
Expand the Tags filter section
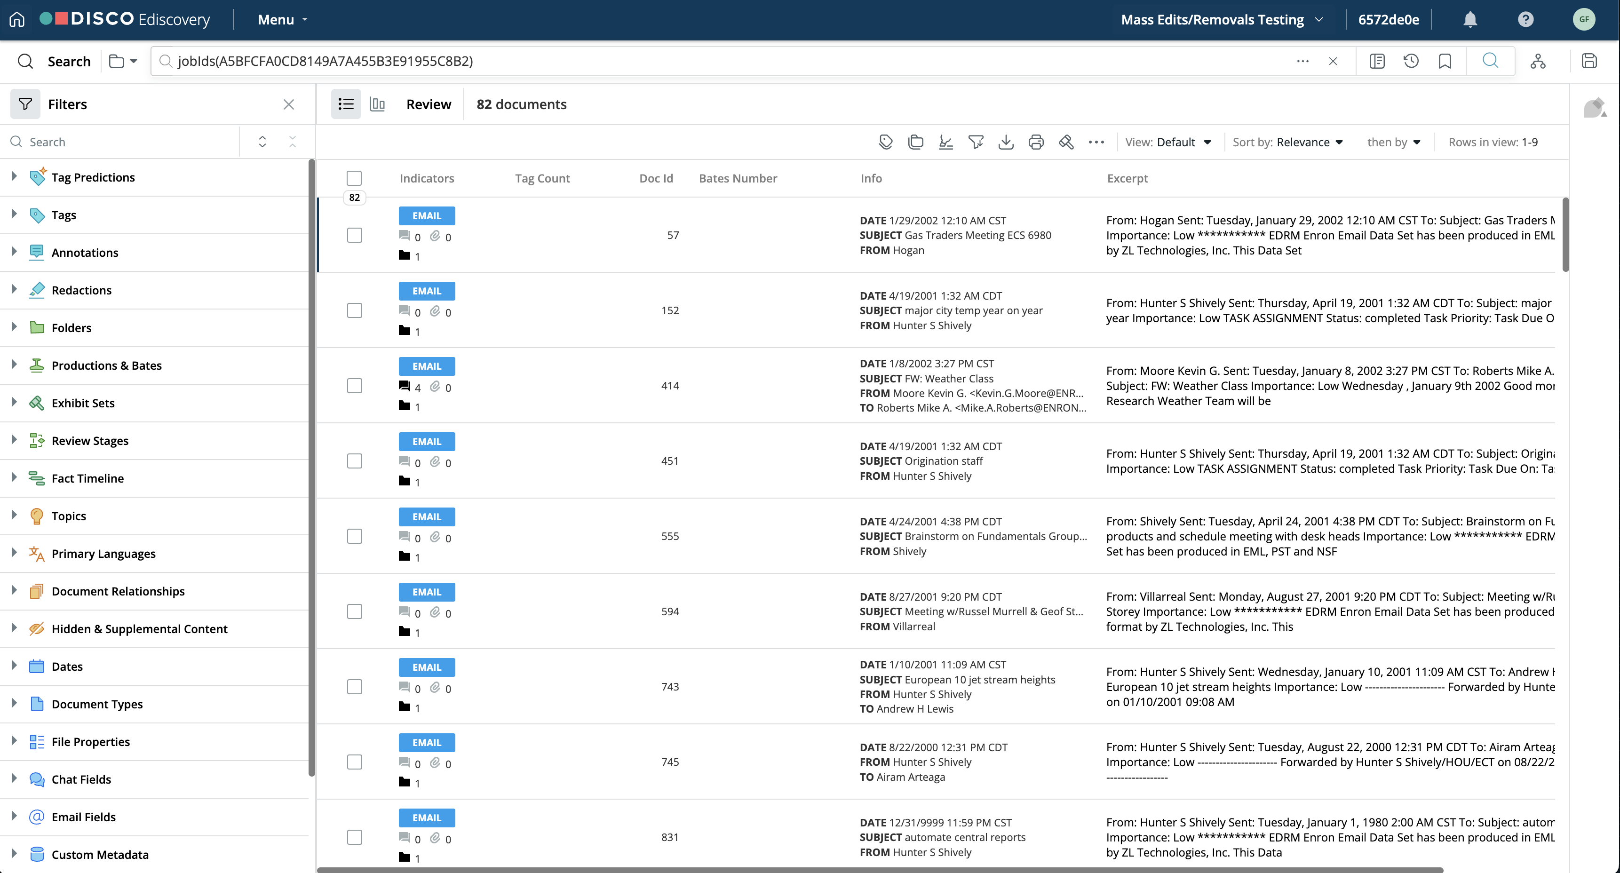coord(14,214)
